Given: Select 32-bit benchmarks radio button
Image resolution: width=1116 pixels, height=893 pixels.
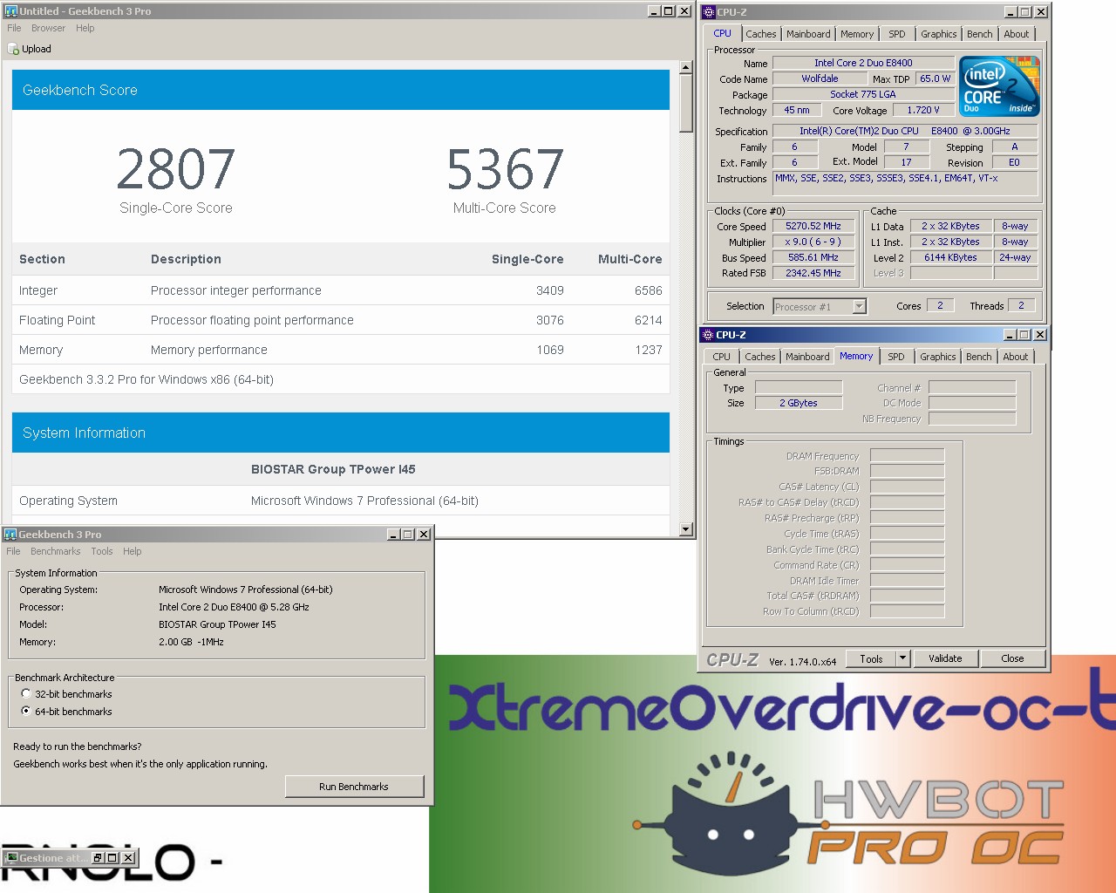Looking at the screenshot, I should click(26, 693).
